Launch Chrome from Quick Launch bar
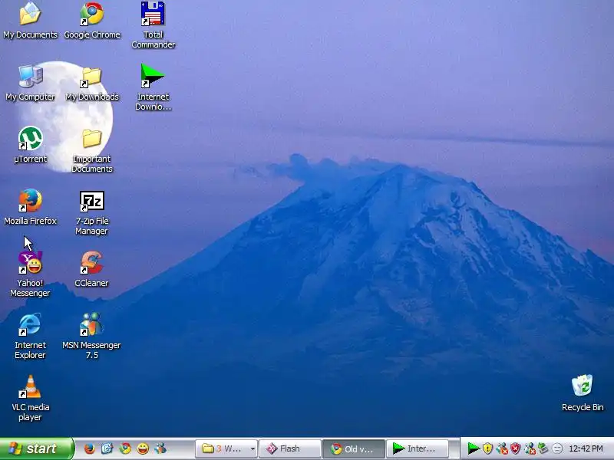The height and width of the screenshot is (460, 614). click(x=125, y=449)
